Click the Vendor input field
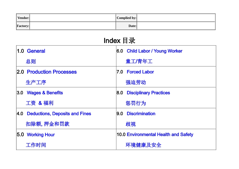 click(x=73, y=18)
